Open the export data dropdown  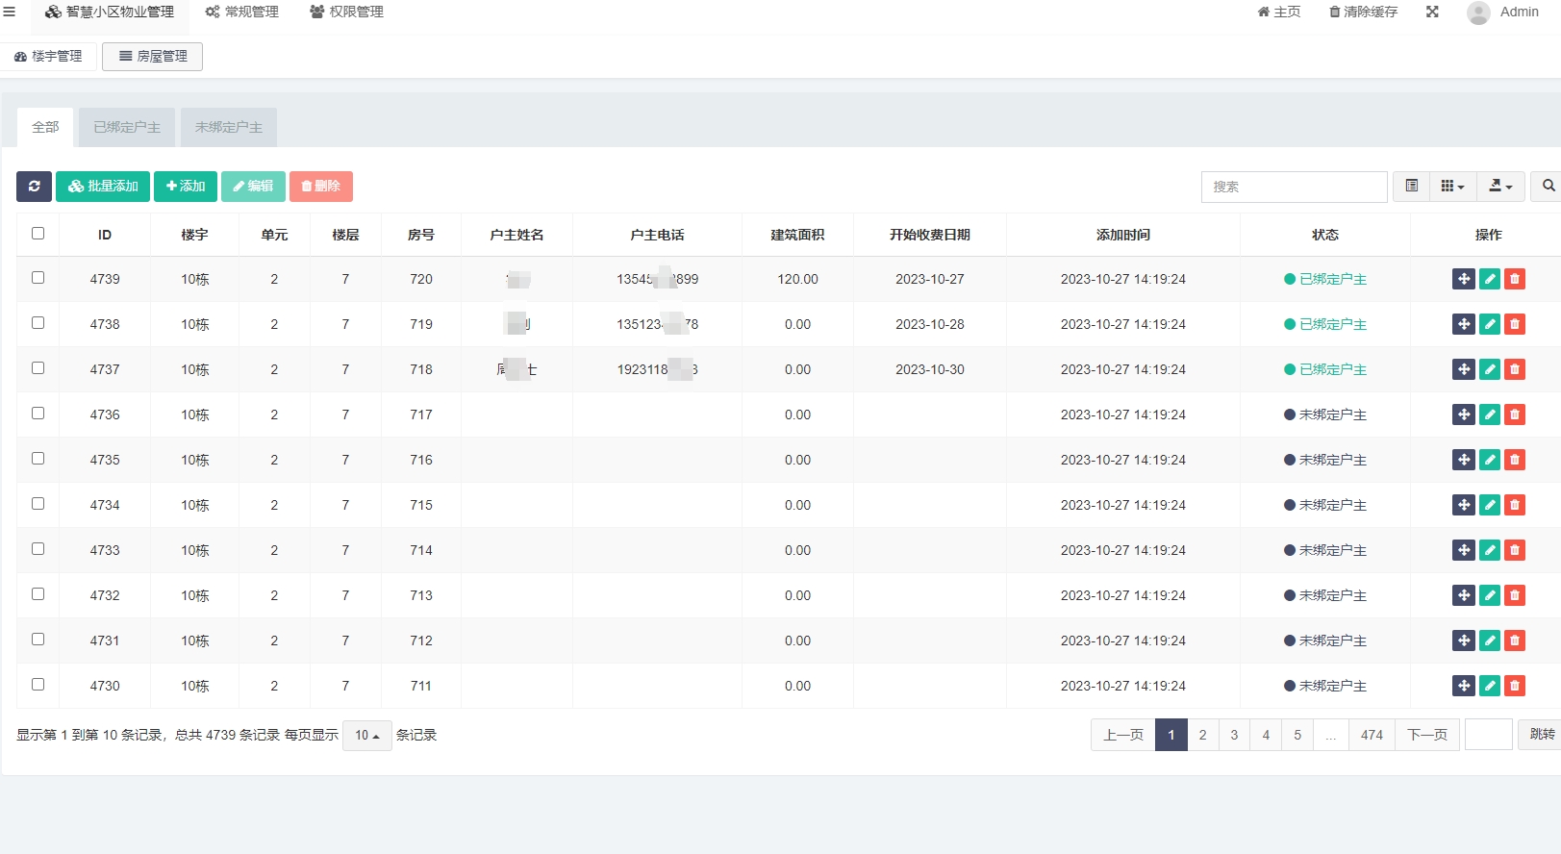pyautogui.click(x=1500, y=187)
